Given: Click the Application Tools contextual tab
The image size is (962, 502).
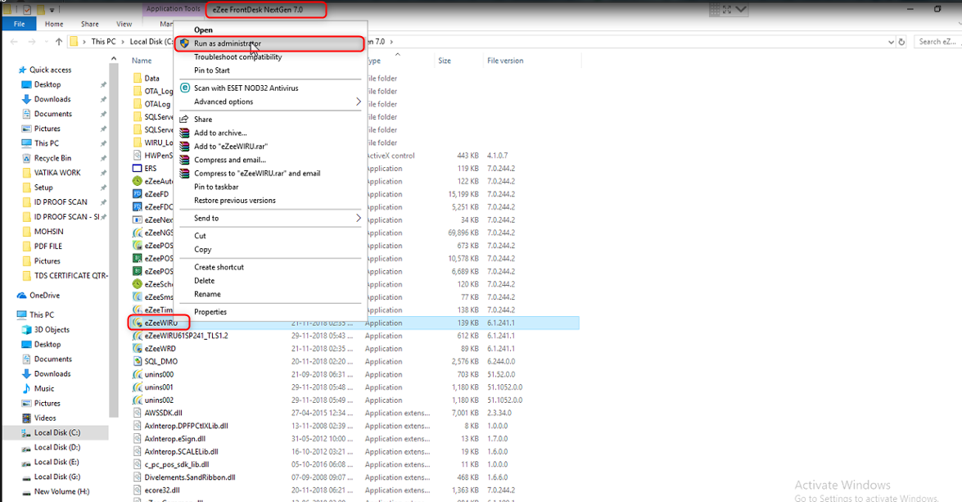Looking at the screenshot, I should [x=173, y=9].
